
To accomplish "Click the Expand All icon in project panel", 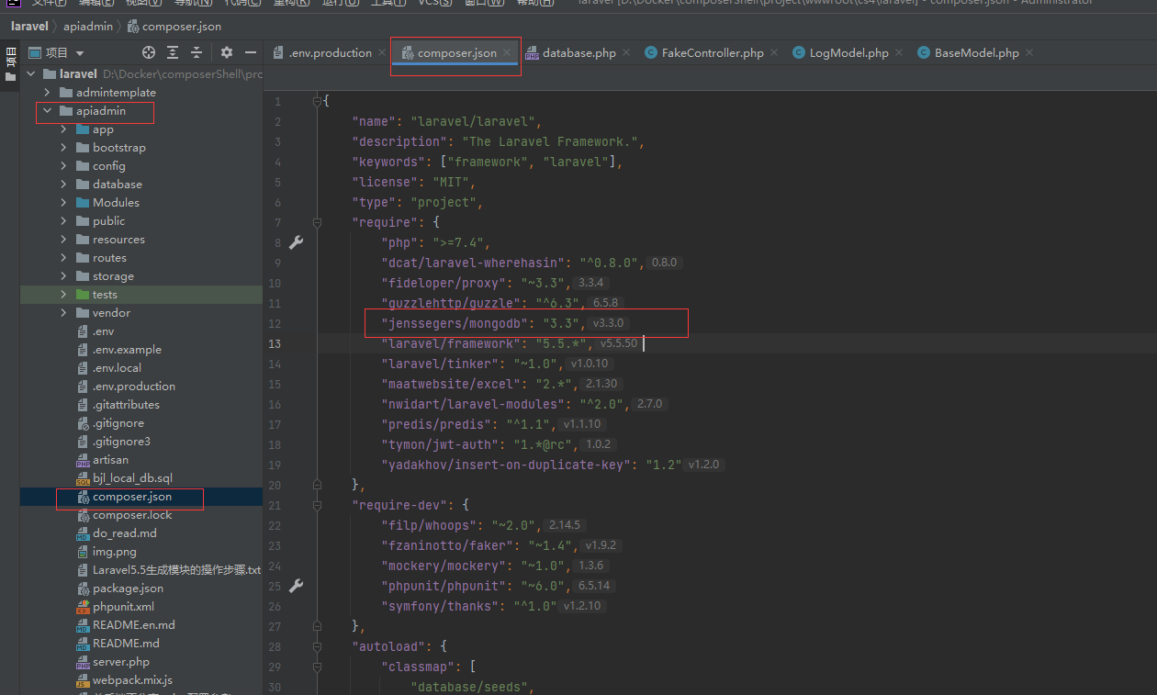I will click(x=173, y=53).
